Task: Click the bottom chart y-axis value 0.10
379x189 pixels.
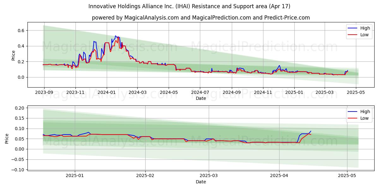Action: (x=20, y=129)
